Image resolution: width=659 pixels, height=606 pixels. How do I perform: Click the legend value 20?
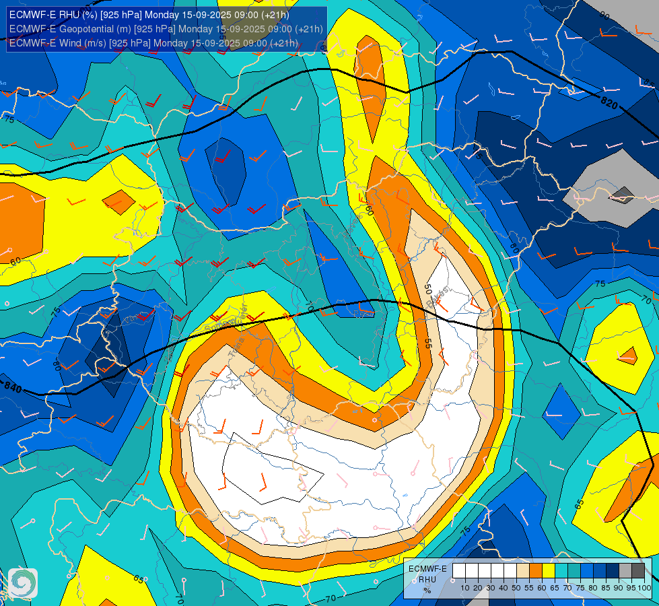tap(478, 588)
